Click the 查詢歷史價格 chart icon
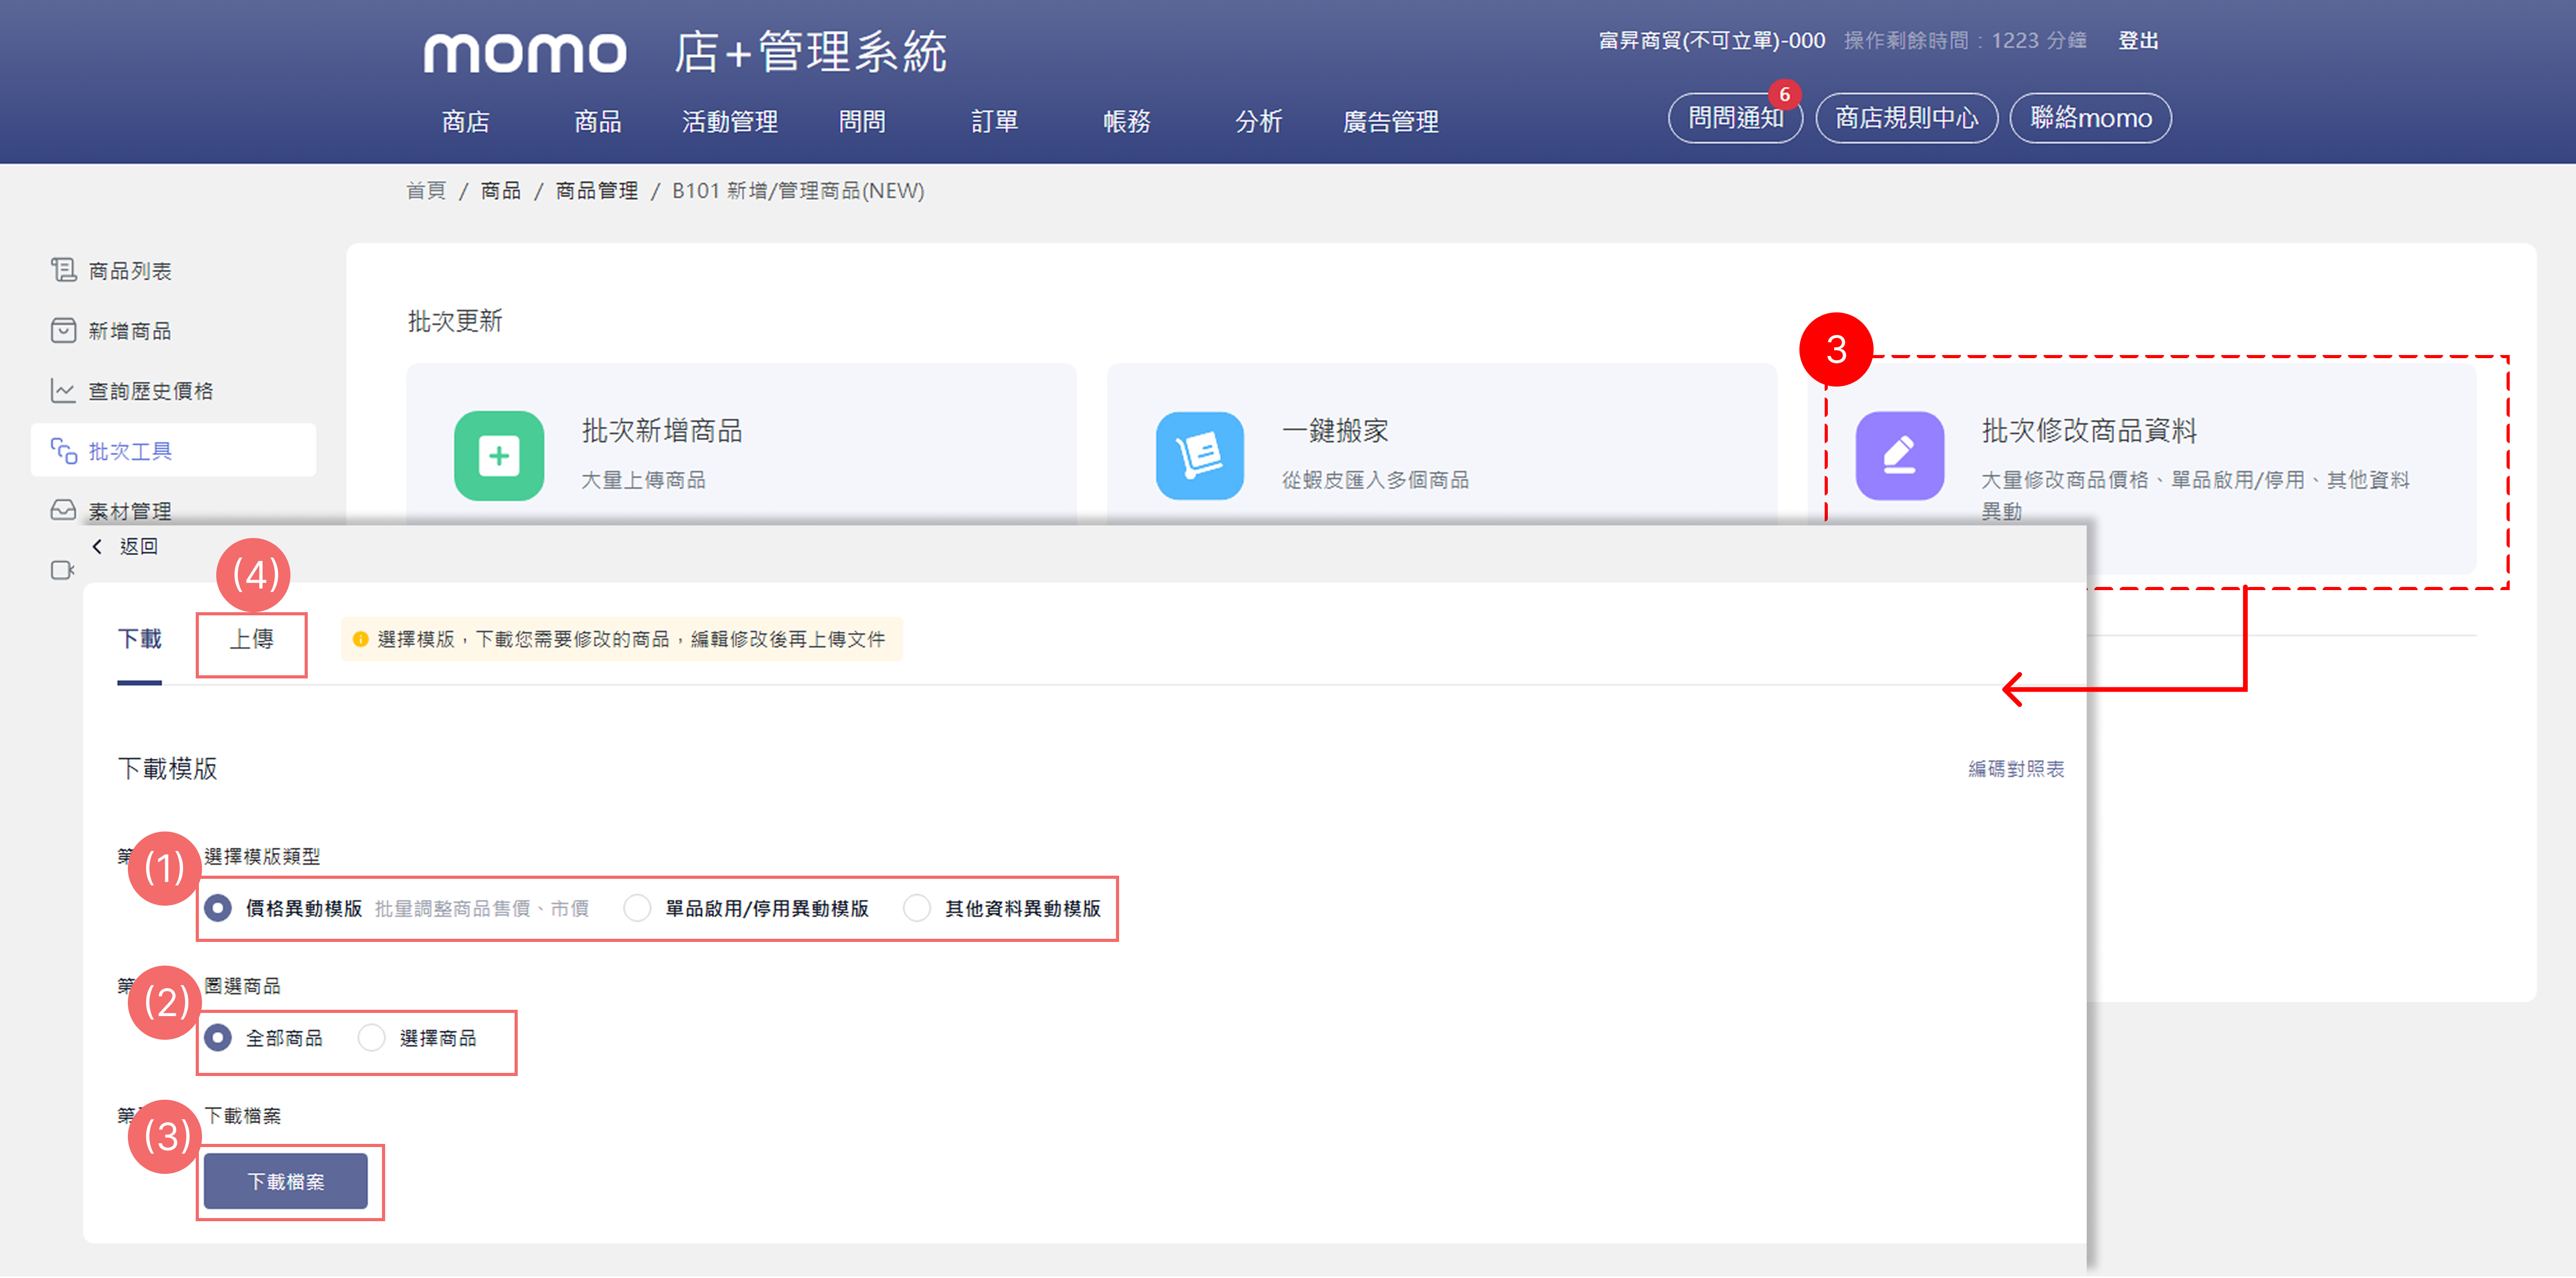This screenshot has height=1278, width=2576. [x=64, y=391]
